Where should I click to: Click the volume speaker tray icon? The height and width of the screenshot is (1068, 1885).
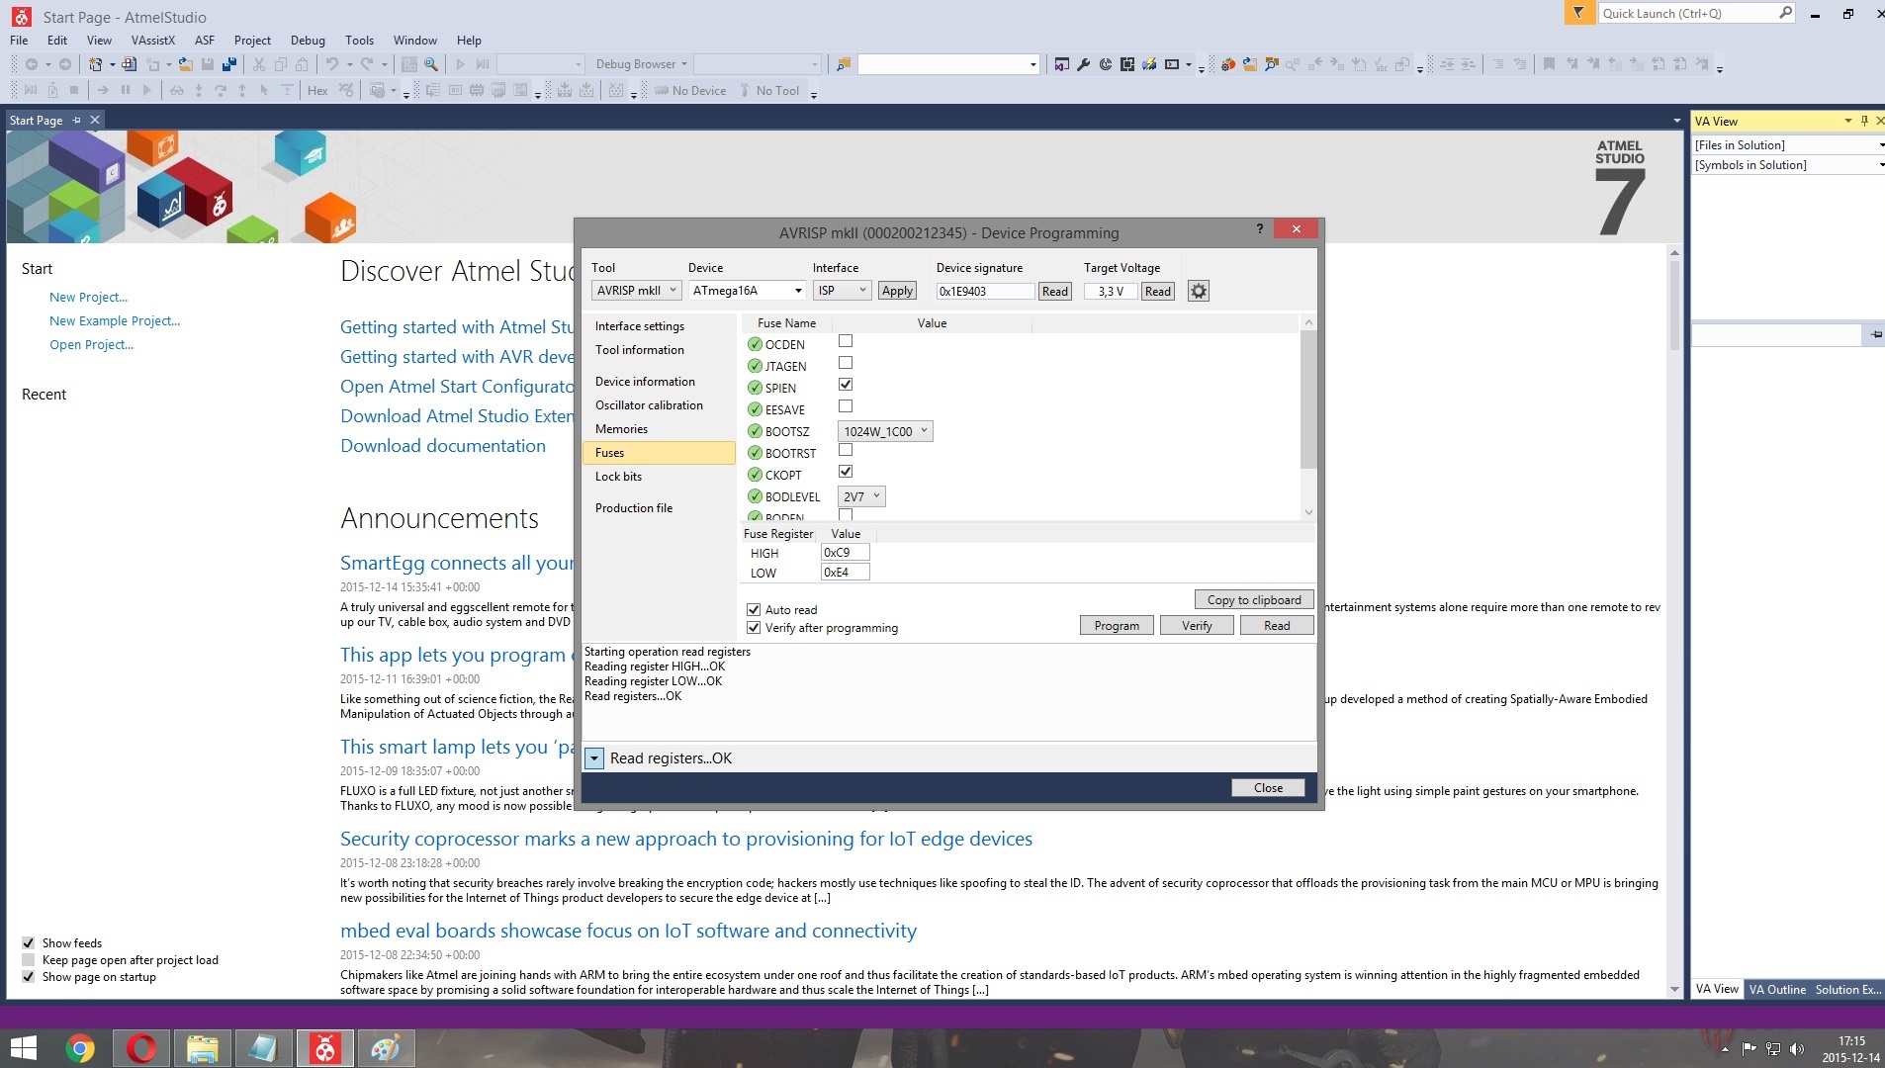pyautogui.click(x=1797, y=1048)
